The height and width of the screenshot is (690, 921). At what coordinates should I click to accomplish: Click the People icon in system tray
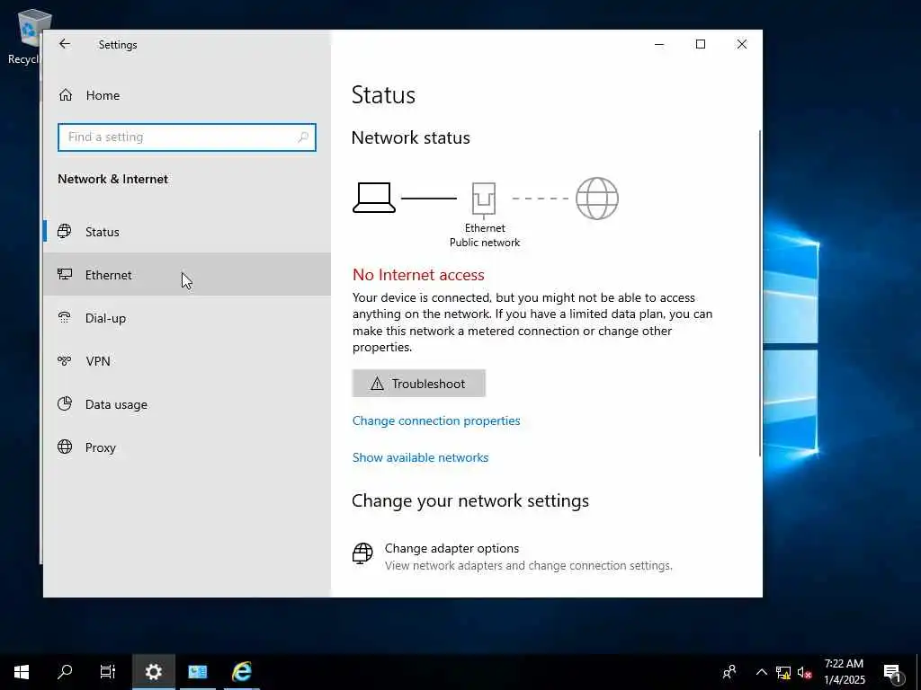click(729, 672)
